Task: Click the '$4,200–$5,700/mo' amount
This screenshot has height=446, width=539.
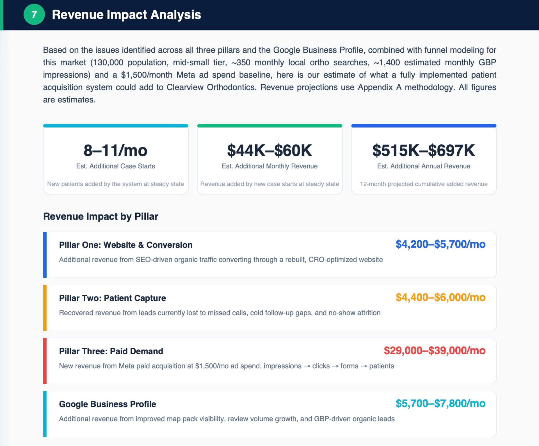Action: [x=440, y=244]
